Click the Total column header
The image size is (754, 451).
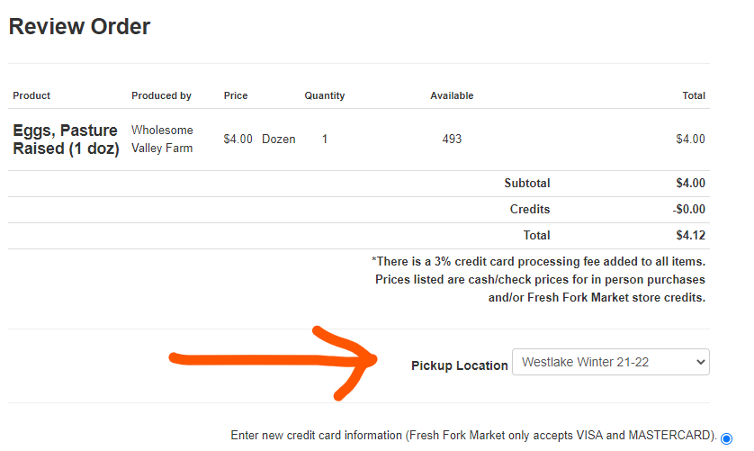693,95
